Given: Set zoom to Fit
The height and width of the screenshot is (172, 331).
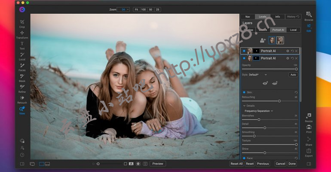Looking at the screenshot, I should point(136,9).
